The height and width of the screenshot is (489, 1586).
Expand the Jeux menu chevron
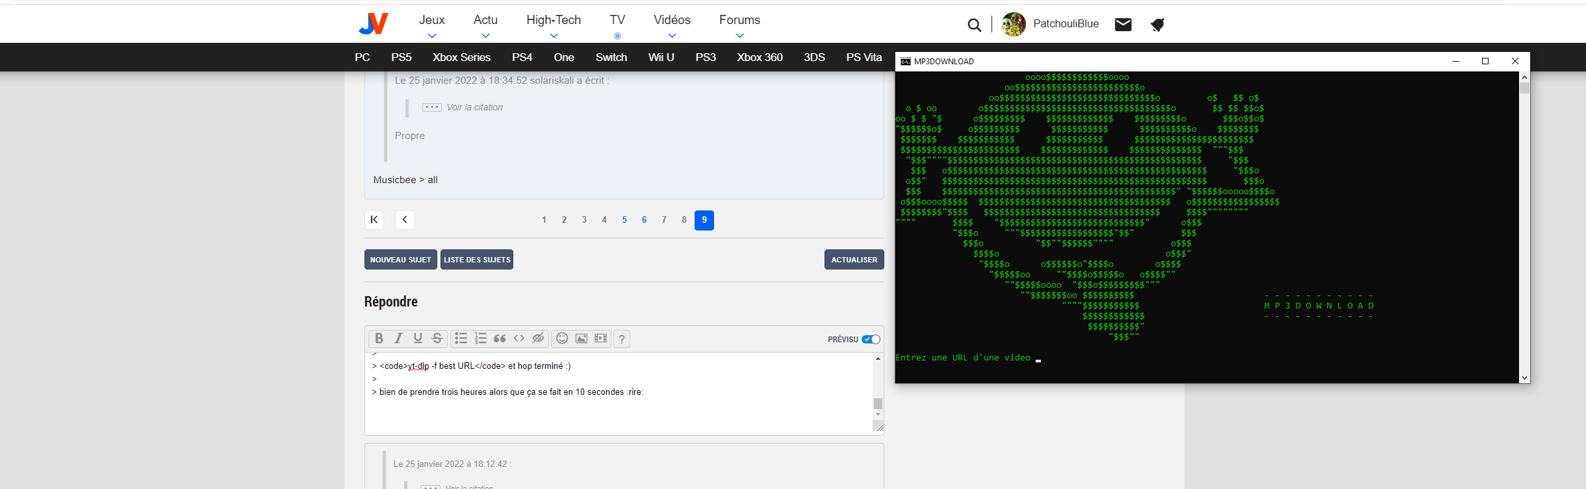[x=432, y=36]
